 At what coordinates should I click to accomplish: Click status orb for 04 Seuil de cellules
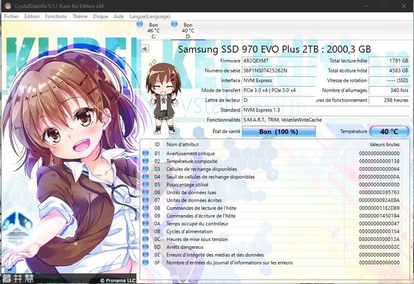click(x=145, y=177)
